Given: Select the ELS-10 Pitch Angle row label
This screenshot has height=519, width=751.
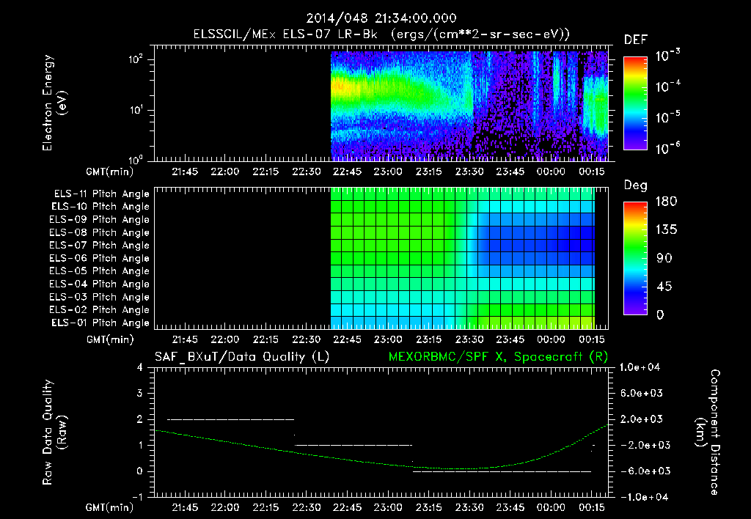Looking at the screenshot, I should pyautogui.click(x=100, y=207).
